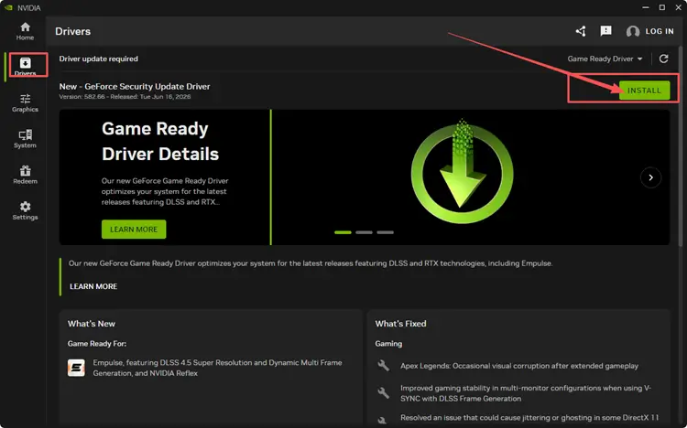687x428 pixels.
Task: Open the Game Ready Driver dropdown
Action: click(605, 59)
